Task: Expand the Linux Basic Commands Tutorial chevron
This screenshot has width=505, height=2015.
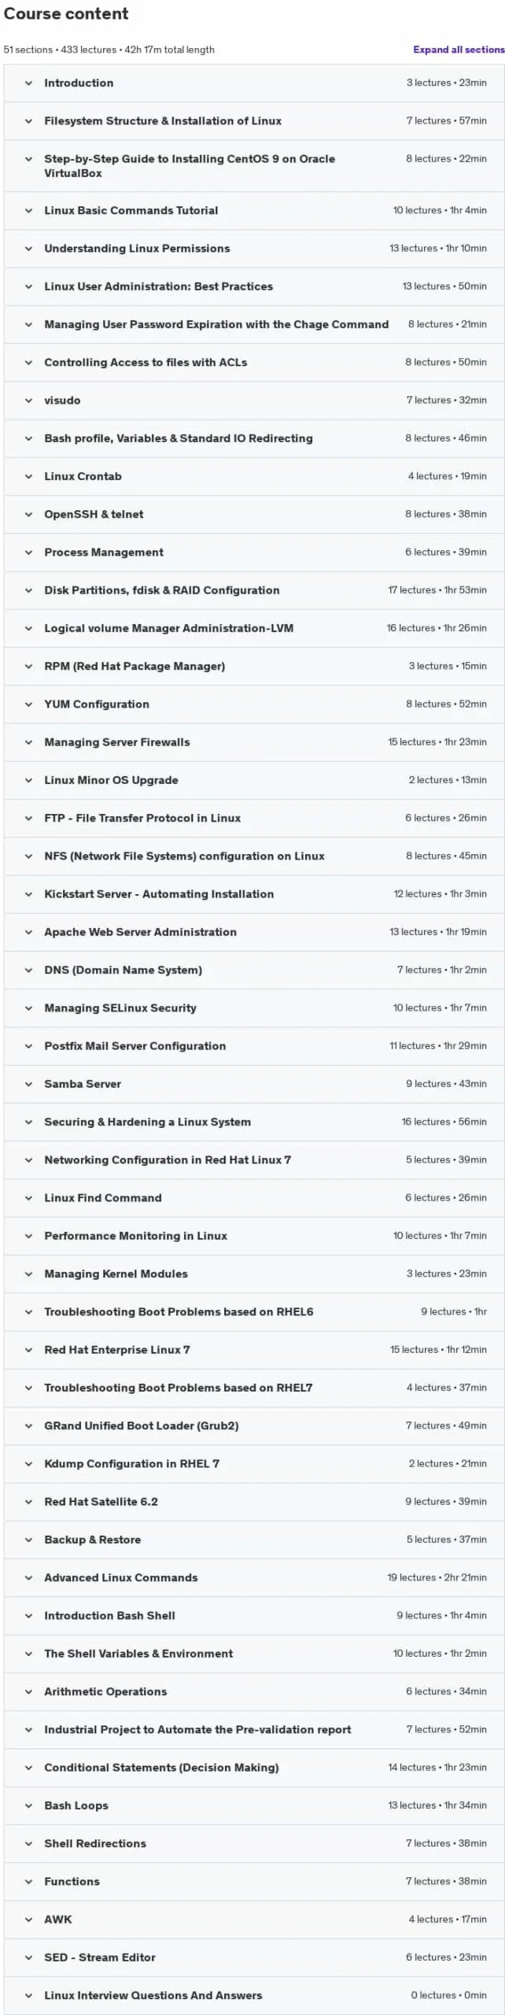Action: 28,211
